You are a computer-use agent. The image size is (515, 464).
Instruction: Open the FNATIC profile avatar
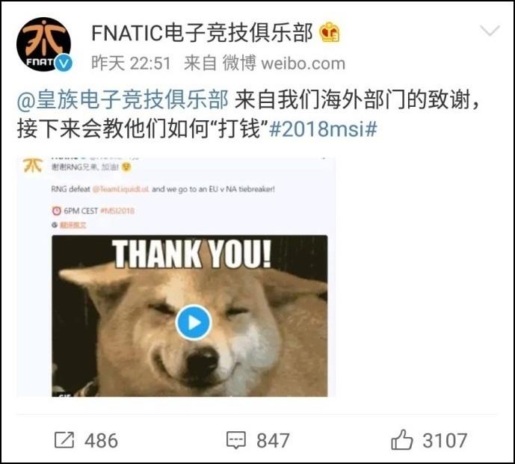[43, 44]
